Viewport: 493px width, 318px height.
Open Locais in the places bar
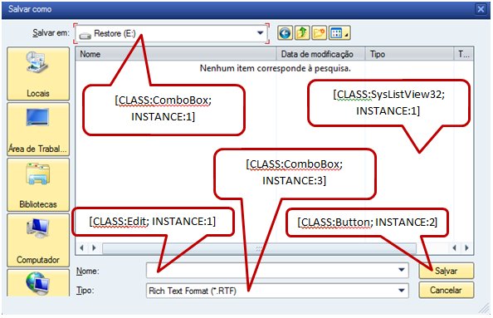tap(38, 74)
